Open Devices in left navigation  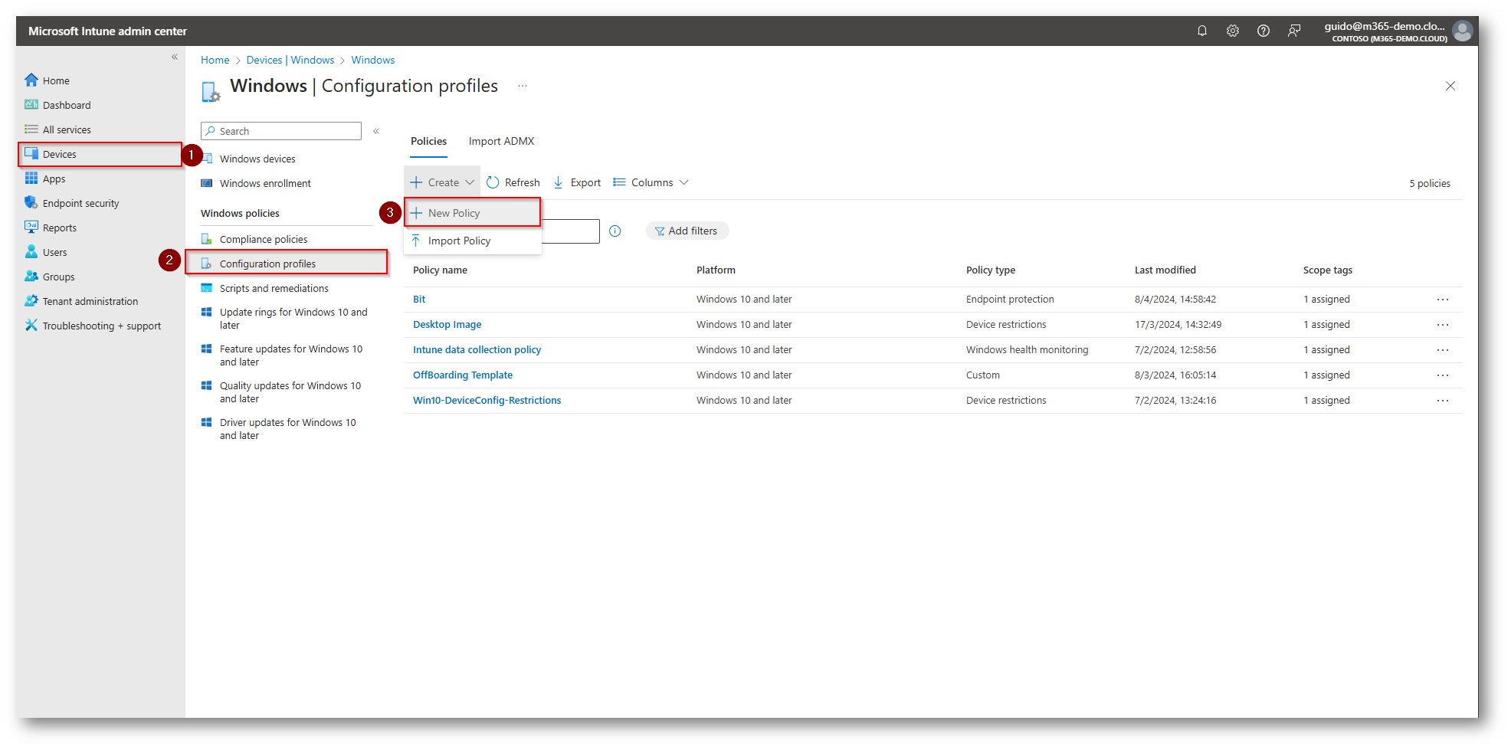[x=100, y=154]
